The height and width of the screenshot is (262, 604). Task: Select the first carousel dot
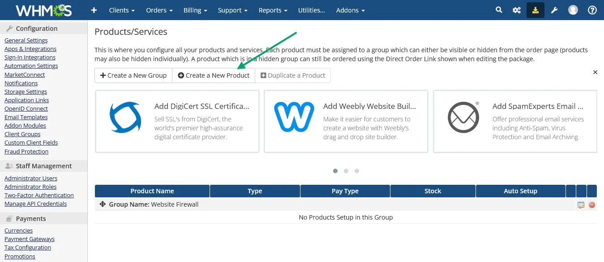(x=335, y=171)
